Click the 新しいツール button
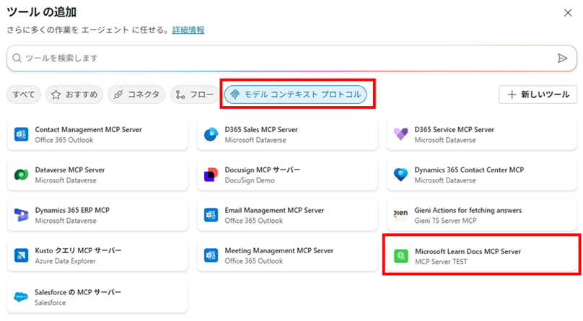583x321 pixels. point(538,94)
